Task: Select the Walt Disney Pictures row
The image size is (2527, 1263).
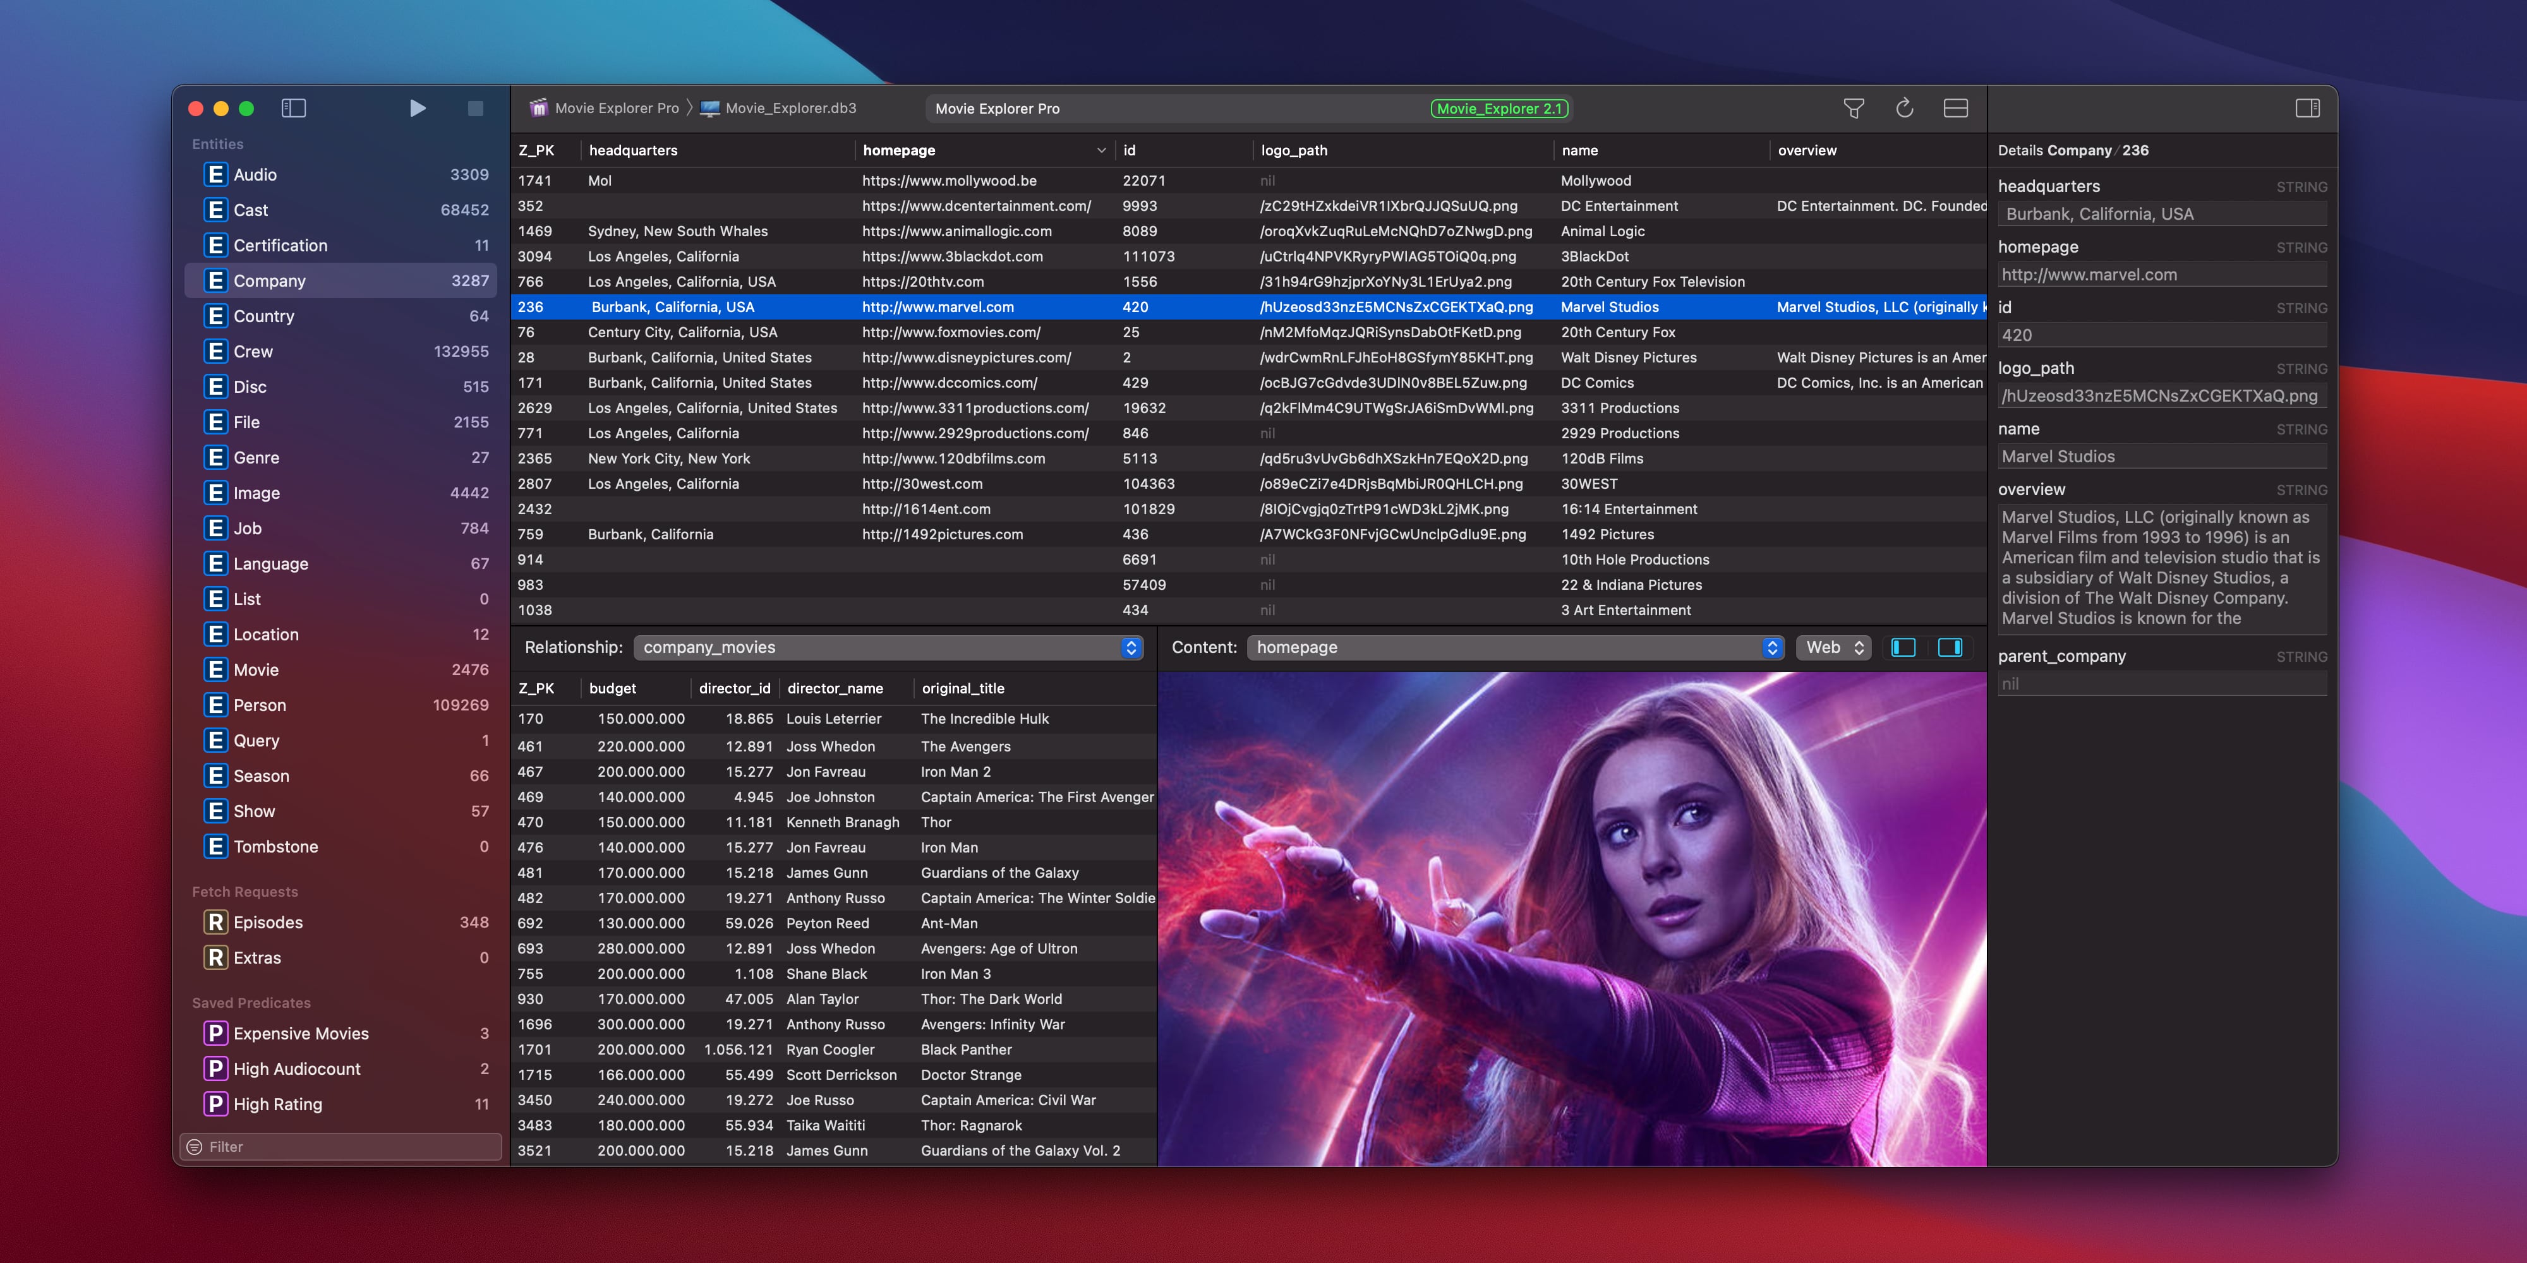Action: 1248,358
